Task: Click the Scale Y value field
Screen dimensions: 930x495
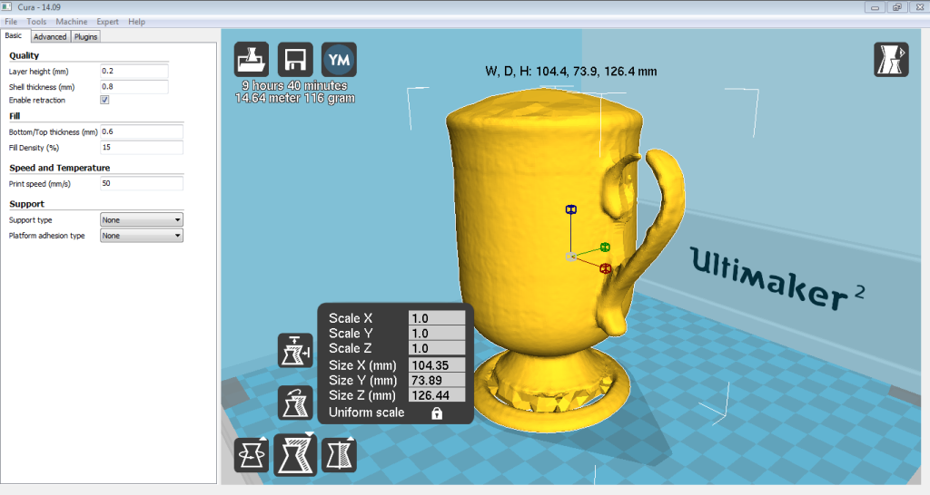Action: 437,334
